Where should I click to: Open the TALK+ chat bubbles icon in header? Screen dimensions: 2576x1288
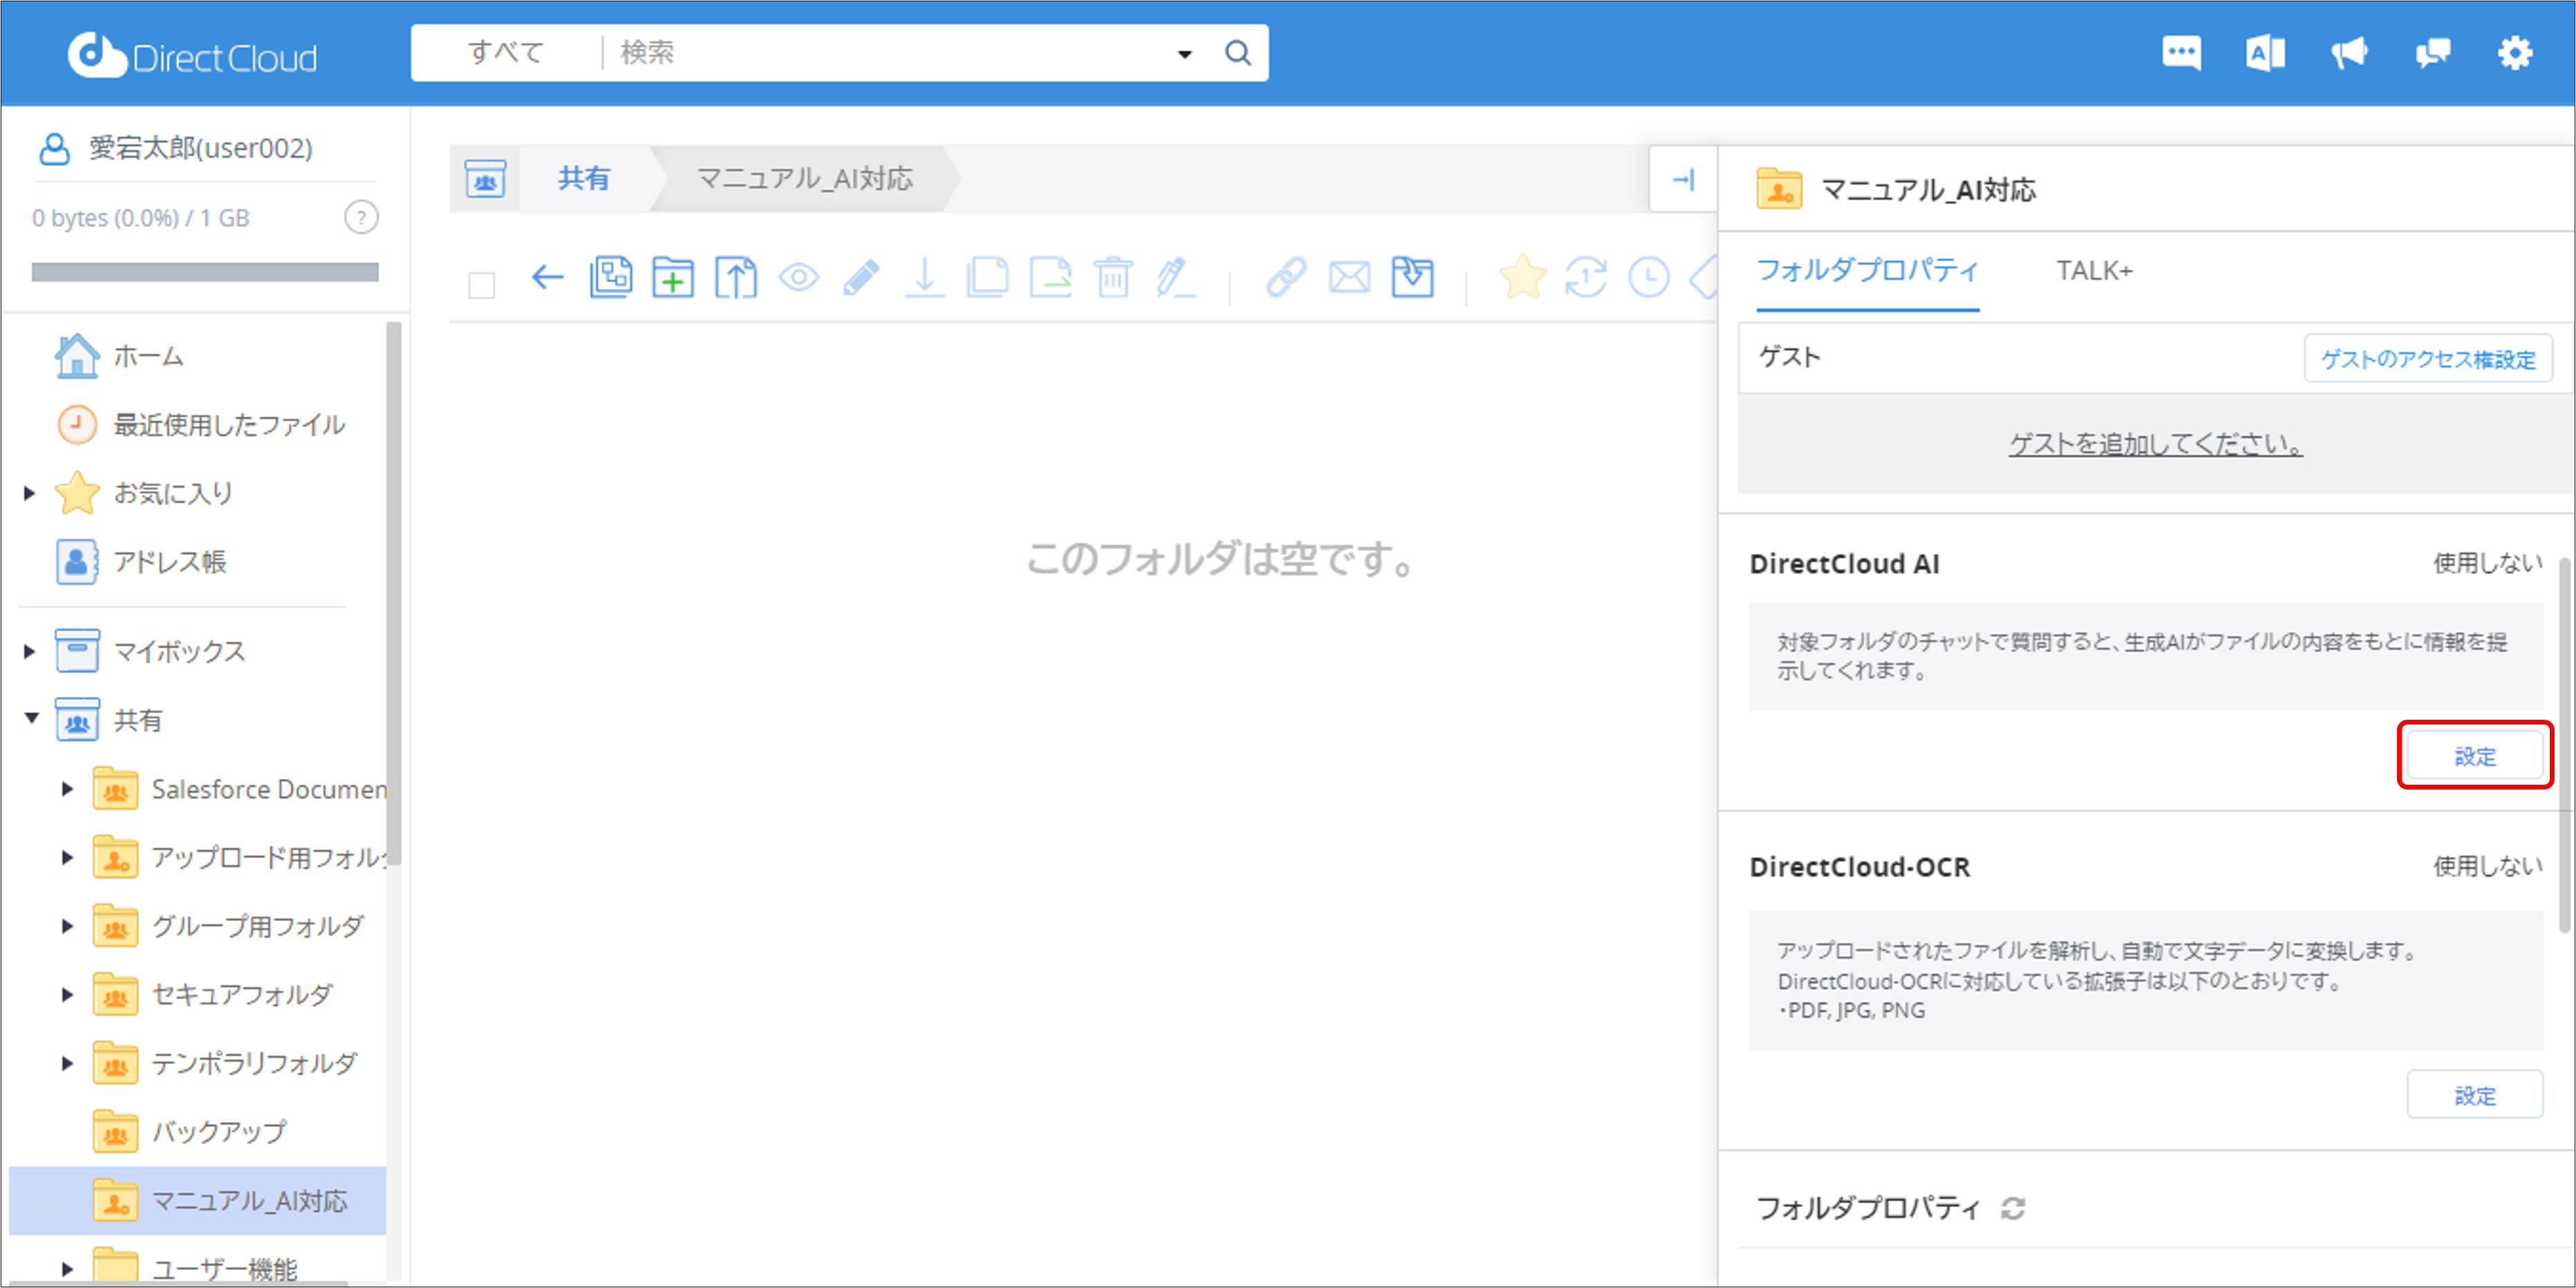pos(2432,52)
